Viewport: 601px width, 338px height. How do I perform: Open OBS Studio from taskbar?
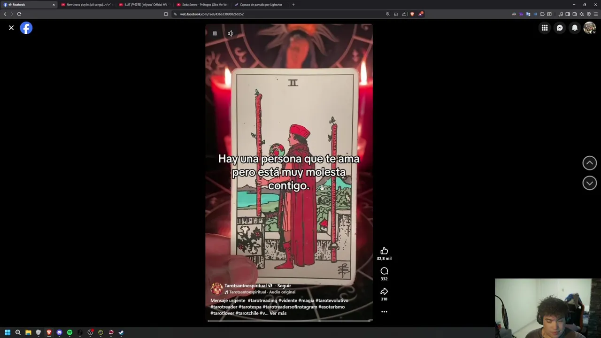90,332
